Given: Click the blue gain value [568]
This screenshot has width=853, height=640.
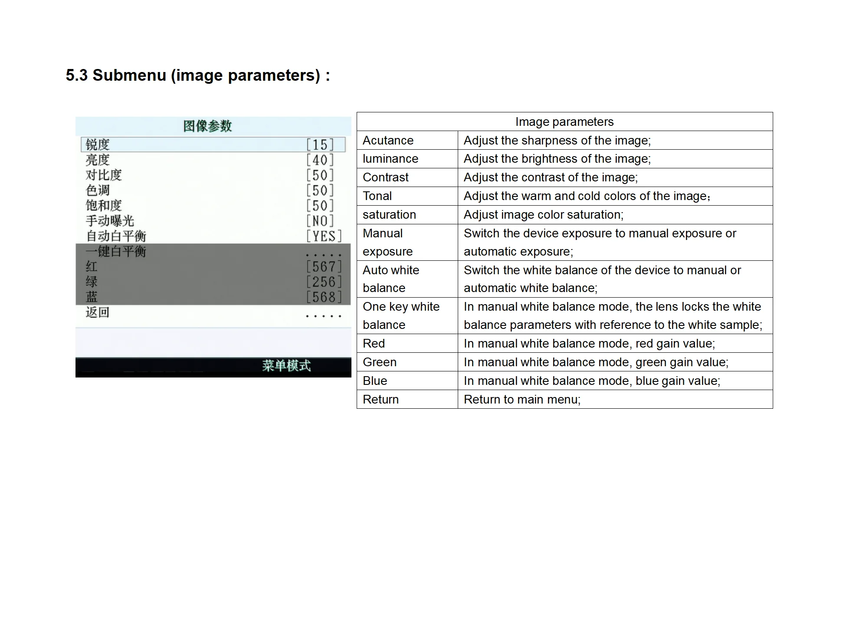Looking at the screenshot, I should pos(324,297).
